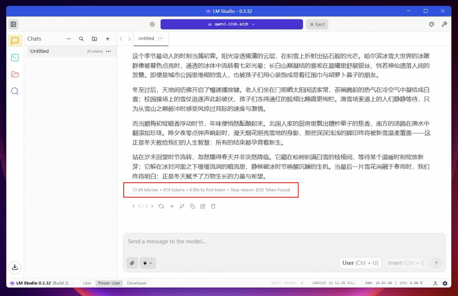Open the options menu for the Untitled chat

point(108,51)
